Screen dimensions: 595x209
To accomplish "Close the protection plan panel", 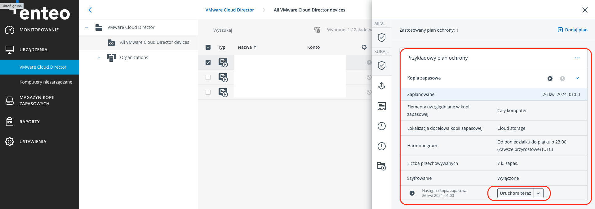I will [x=585, y=10].
